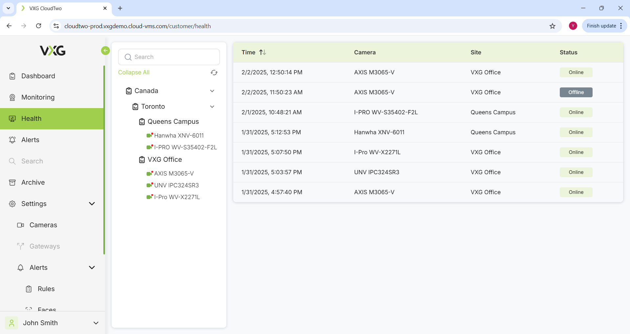This screenshot has height=334, width=630.
Task: Click the Offline status badge
Action: tap(576, 92)
